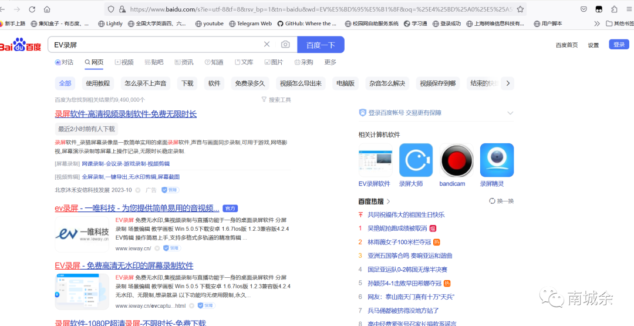634x326 pixels.
Task: Open result ev录屏 - 一唯科技 link
Action: [x=137, y=209]
